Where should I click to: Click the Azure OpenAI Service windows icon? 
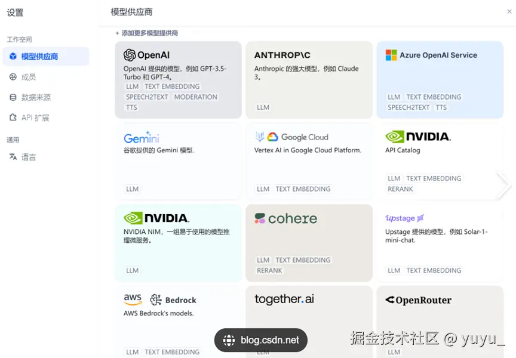(x=391, y=55)
